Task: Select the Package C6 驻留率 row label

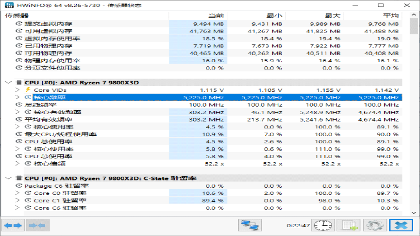Action: (x=57, y=186)
